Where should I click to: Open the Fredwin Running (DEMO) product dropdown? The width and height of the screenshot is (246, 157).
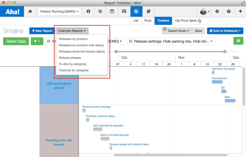[x=59, y=11]
